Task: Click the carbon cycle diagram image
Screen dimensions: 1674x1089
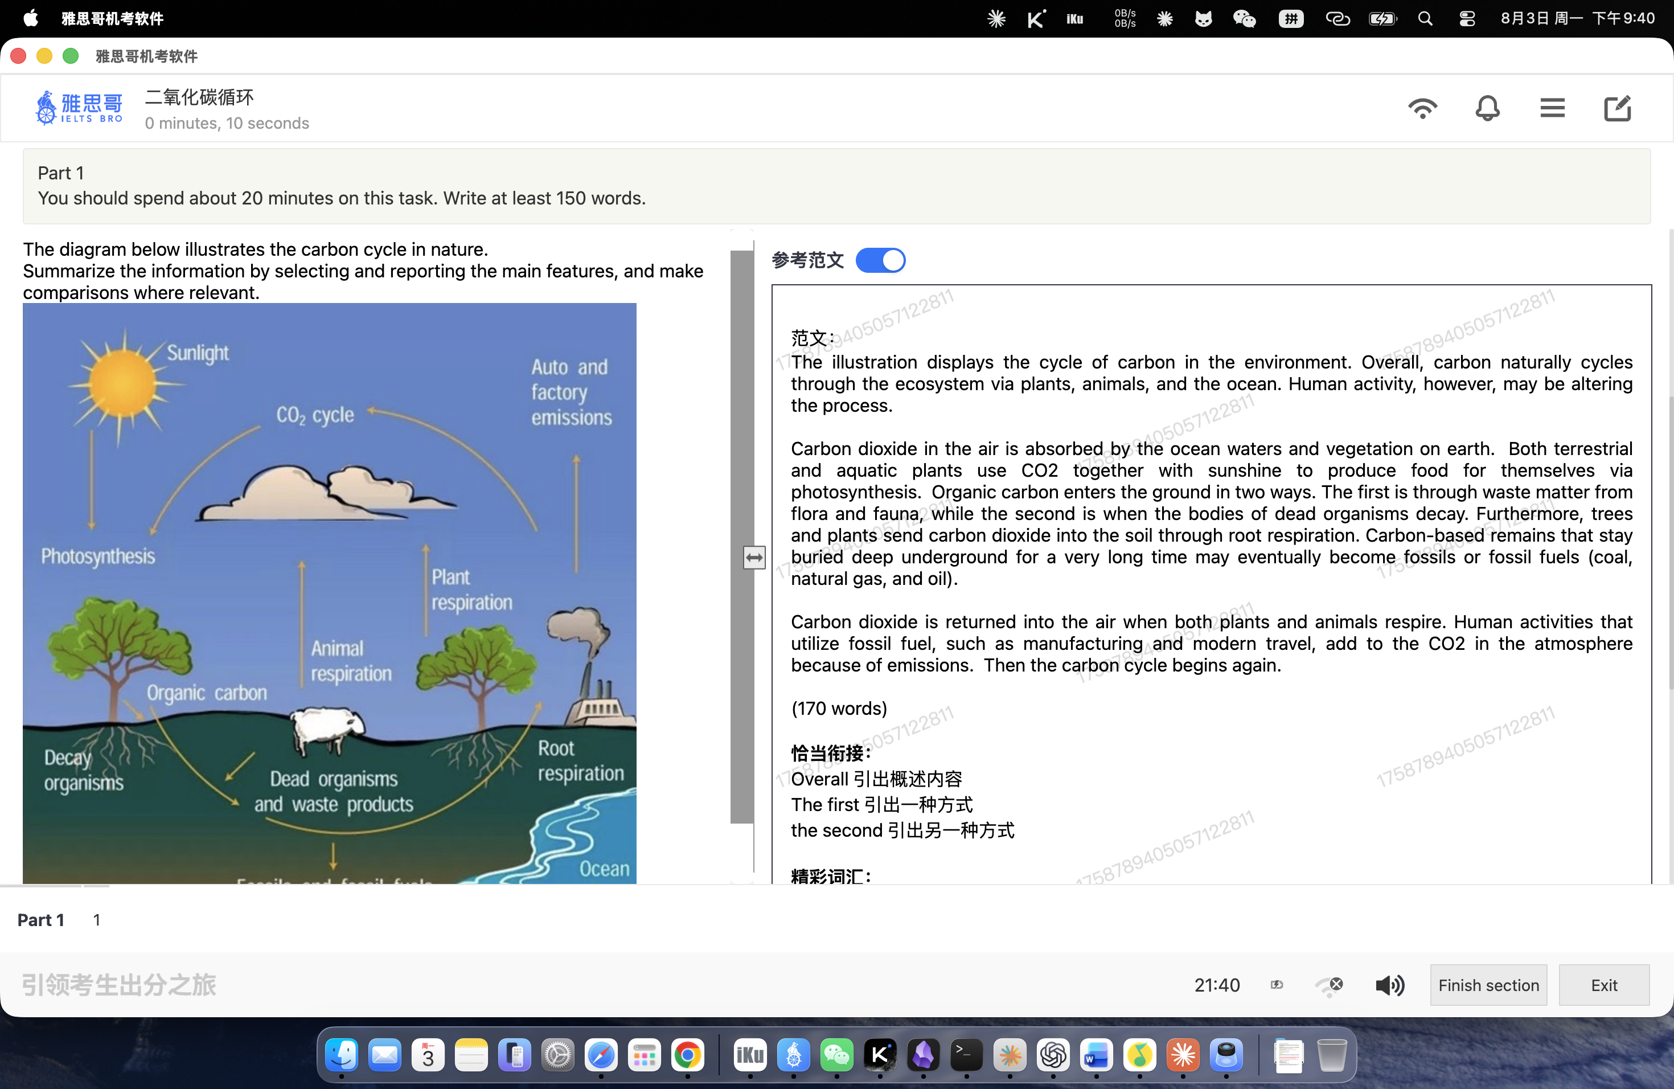Action: 329,593
